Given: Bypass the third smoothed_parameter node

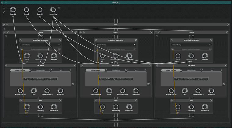Looking at the screenshot, I should 172,40.
